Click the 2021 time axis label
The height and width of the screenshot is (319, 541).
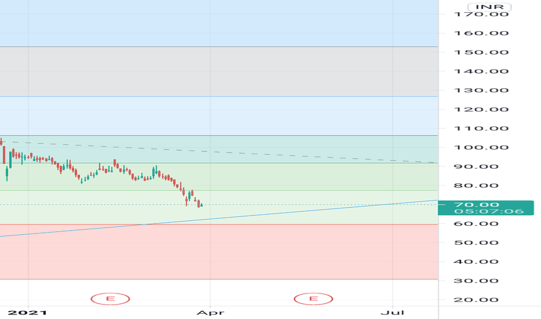pyautogui.click(x=27, y=313)
